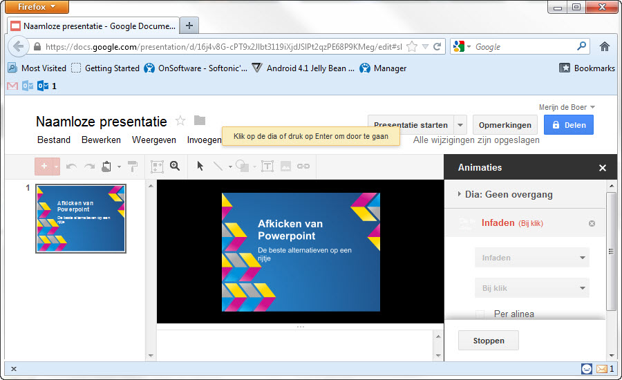Insert a link via chain icon
The height and width of the screenshot is (380, 622).
point(303,167)
